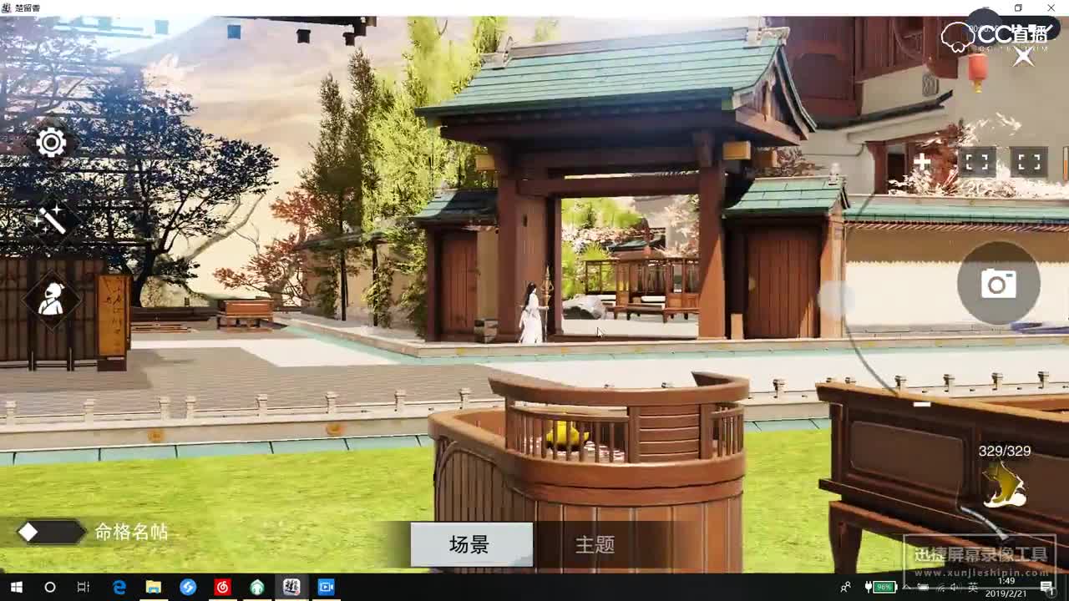1069x601 pixels.
Task: Close photo mode with the X icon
Action: [x=1023, y=57]
